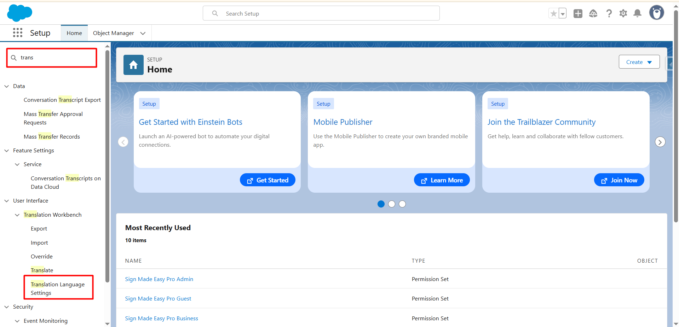Image resolution: width=679 pixels, height=327 pixels.
Task: Open the App Launcher grid icon
Action: [18, 33]
